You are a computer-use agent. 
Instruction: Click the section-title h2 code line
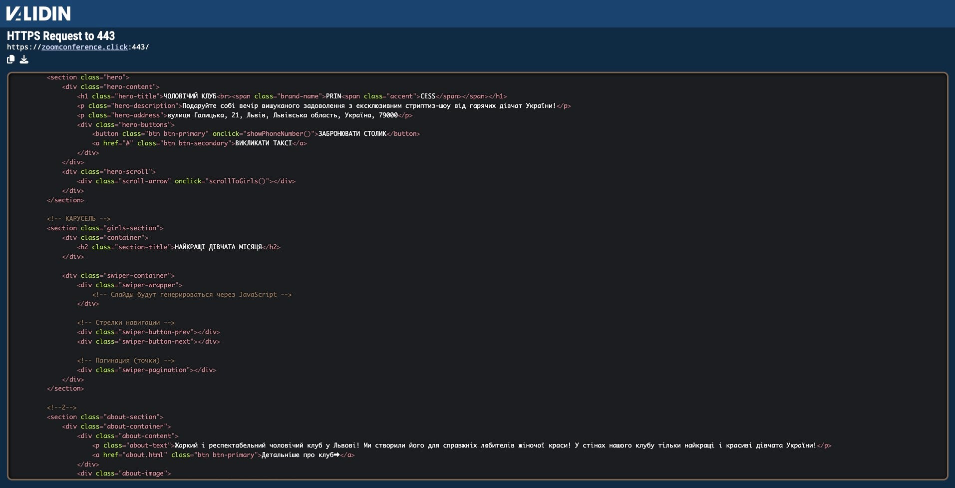coord(178,247)
